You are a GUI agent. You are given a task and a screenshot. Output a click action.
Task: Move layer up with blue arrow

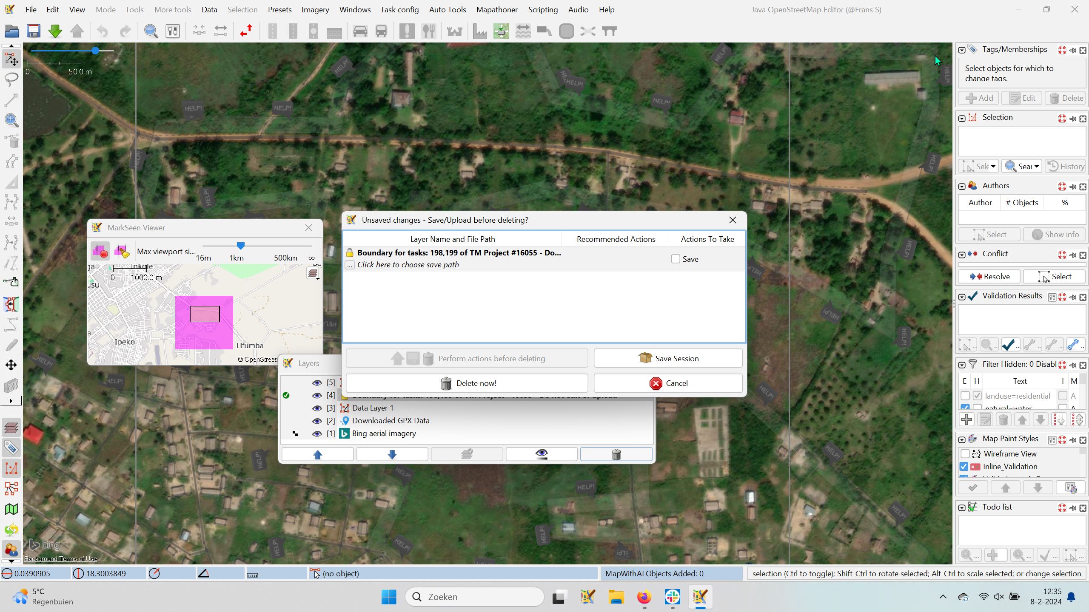click(x=317, y=454)
